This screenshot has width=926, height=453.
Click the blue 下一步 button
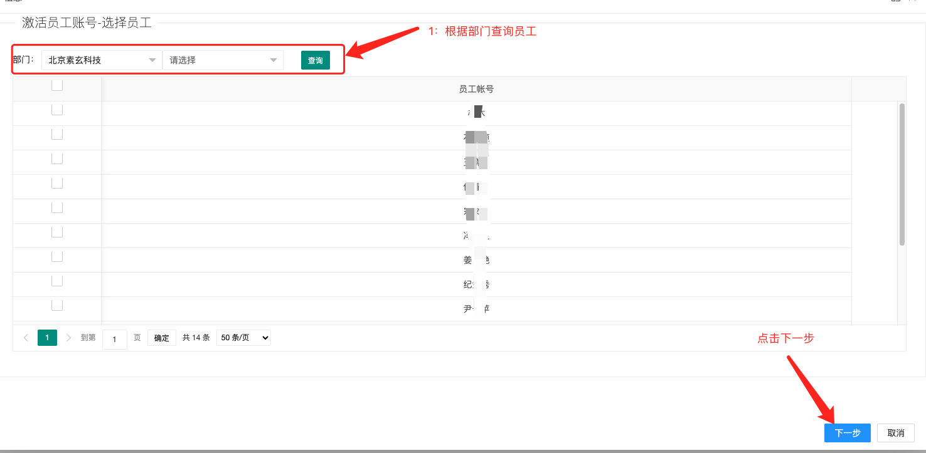847,433
